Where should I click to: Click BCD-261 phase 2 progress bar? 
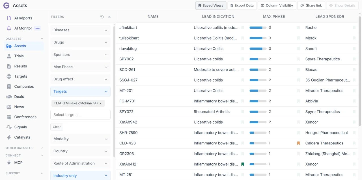click(258, 70)
